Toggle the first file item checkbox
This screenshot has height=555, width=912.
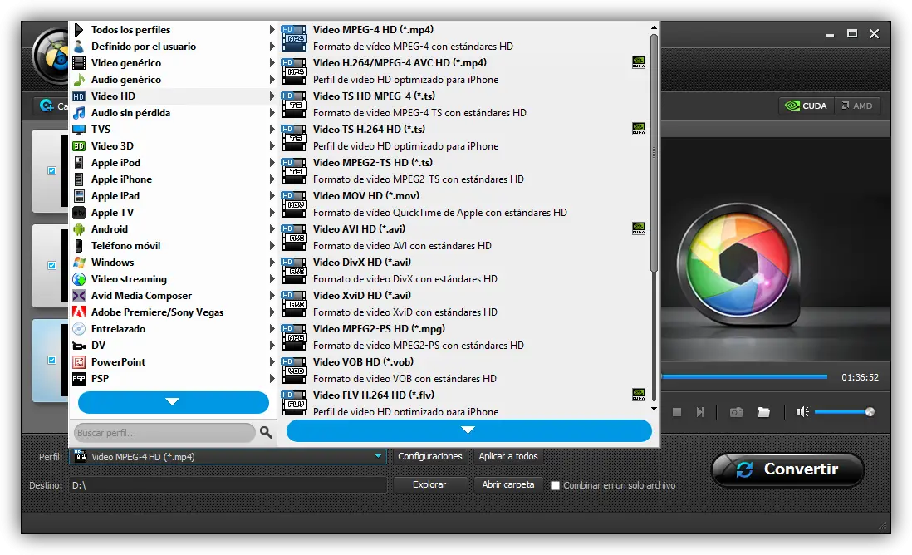[x=51, y=171]
